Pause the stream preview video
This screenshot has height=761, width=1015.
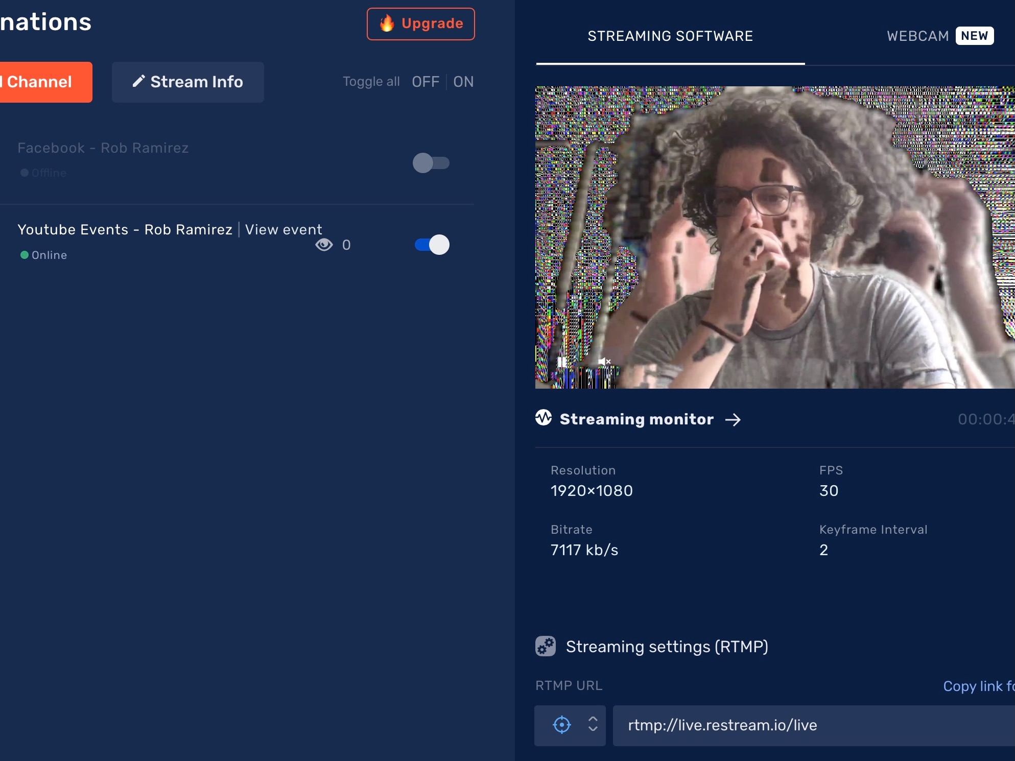pyautogui.click(x=562, y=362)
